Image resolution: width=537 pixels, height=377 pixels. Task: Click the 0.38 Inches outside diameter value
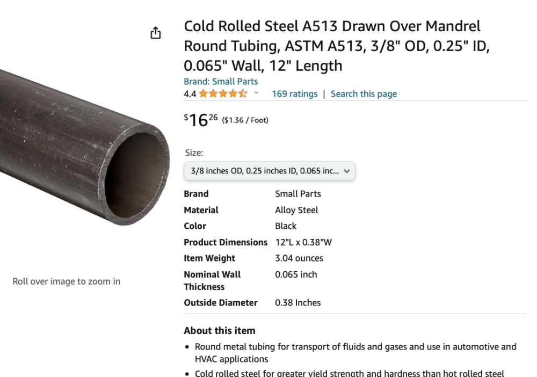297,303
